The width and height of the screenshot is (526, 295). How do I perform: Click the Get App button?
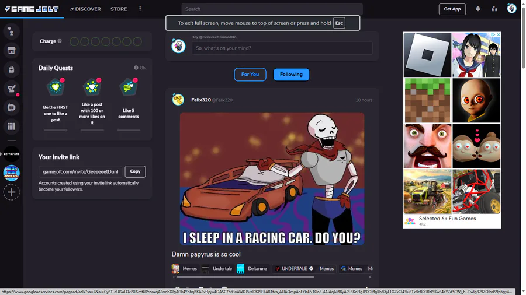[452, 9]
